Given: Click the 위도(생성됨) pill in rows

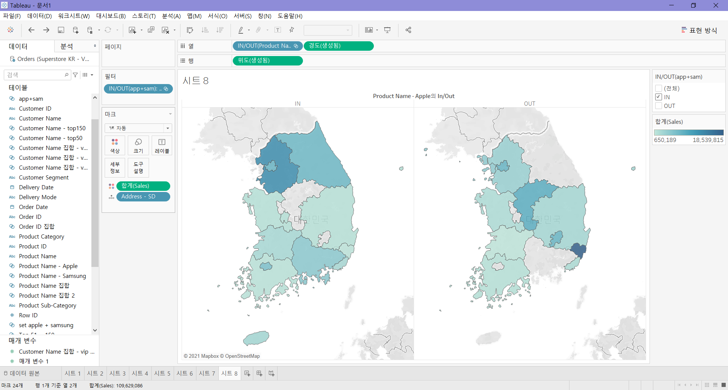Looking at the screenshot, I should [268, 61].
